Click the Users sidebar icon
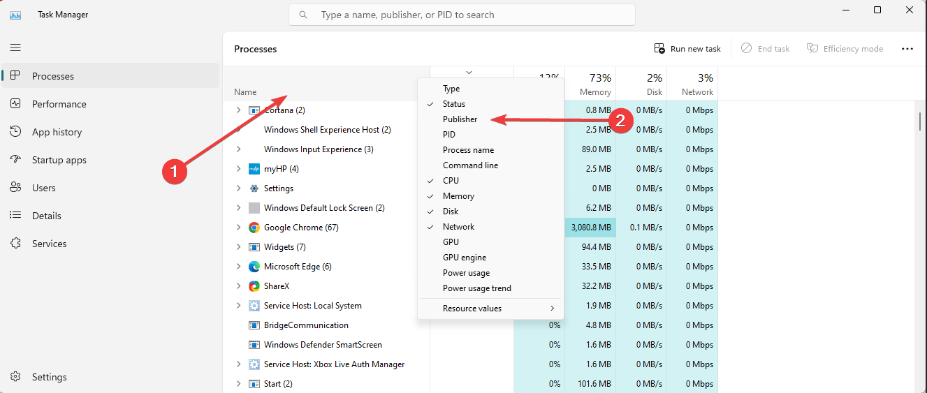 (15, 187)
